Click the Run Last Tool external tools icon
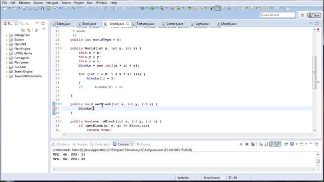The width and height of the screenshot is (324, 182). (x=161, y=8)
